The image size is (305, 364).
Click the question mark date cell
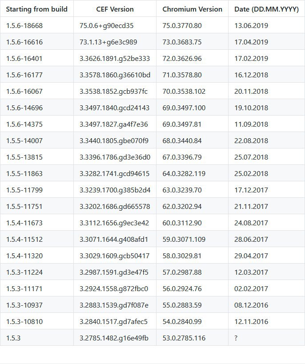click(266, 338)
